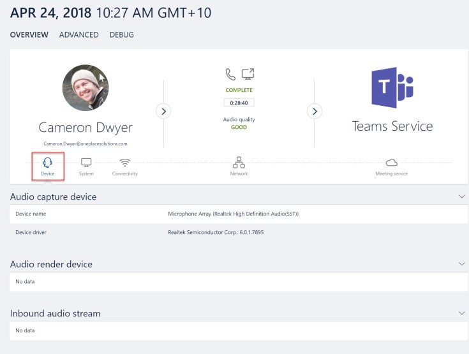The width and height of the screenshot is (469, 354).
Task: Click the phone call icon
Action: [x=230, y=75]
